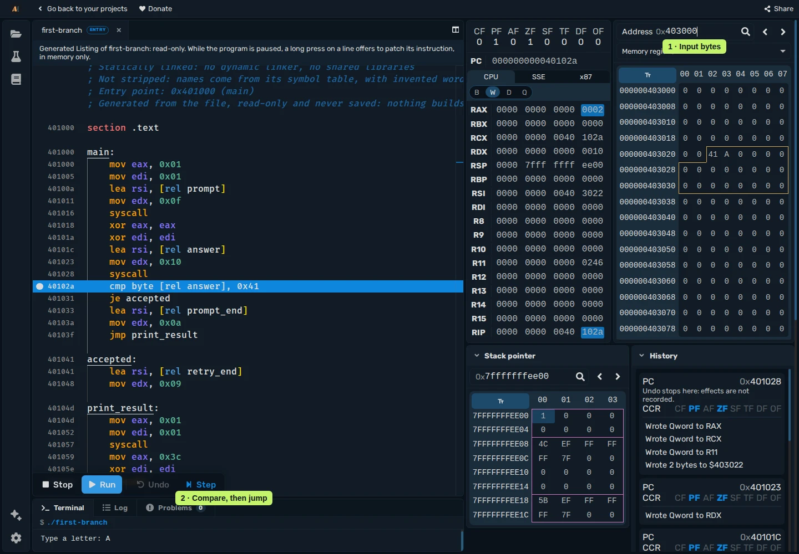The height and width of the screenshot is (554, 799).
Task: Toggle text representation in stack table header
Action: point(500,401)
